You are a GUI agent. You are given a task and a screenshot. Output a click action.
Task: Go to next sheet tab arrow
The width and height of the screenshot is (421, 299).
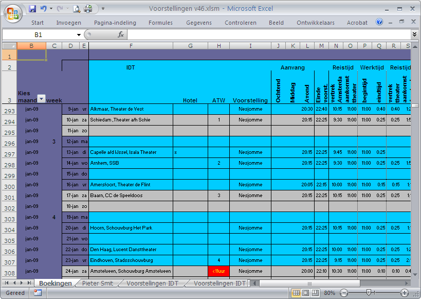click(22, 283)
